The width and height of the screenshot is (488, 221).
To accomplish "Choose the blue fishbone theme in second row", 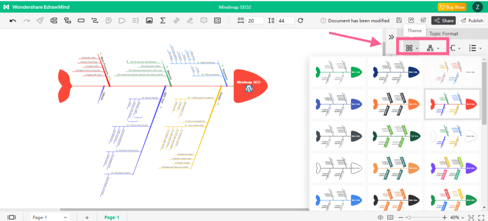I will [x=337, y=104].
